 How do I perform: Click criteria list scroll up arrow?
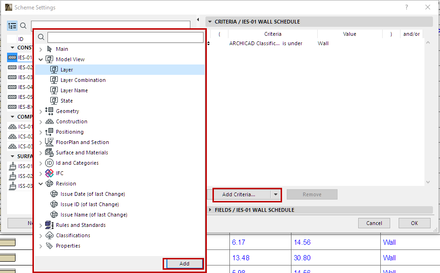tap(428, 42)
